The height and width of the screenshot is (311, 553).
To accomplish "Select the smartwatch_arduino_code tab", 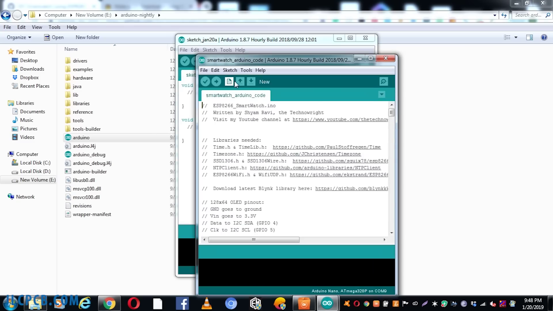I will (x=235, y=95).
